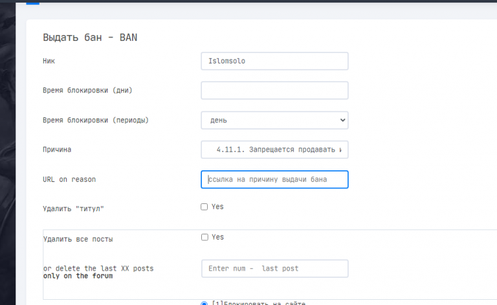Click the Ник field label

[x=49, y=61]
